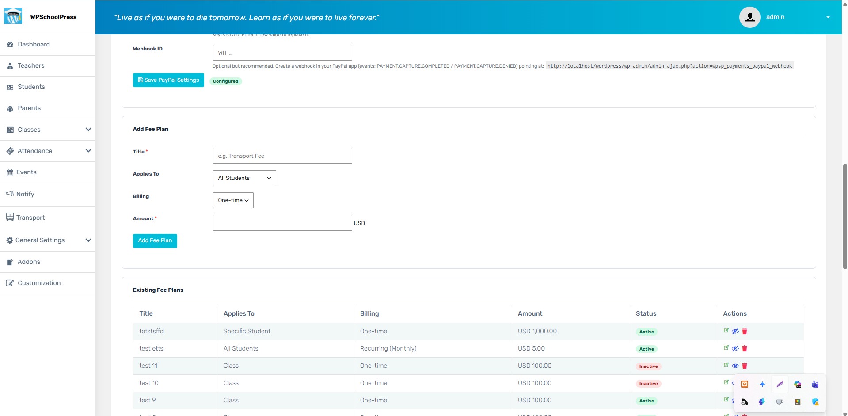The width and height of the screenshot is (848, 416).
Task: Activate the test 11 plan via eye icon
Action: (735, 366)
